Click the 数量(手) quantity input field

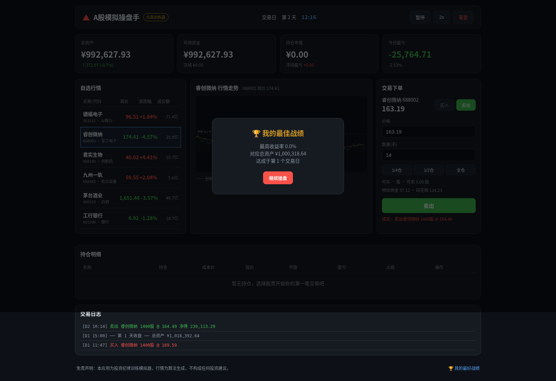[x=429, y=155]
